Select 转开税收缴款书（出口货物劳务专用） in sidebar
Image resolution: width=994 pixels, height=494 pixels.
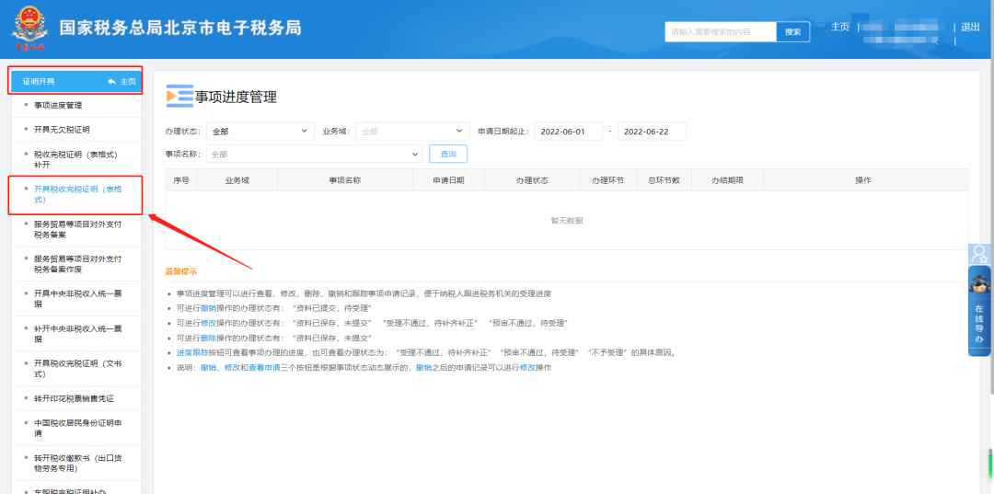tap(76, 463)
